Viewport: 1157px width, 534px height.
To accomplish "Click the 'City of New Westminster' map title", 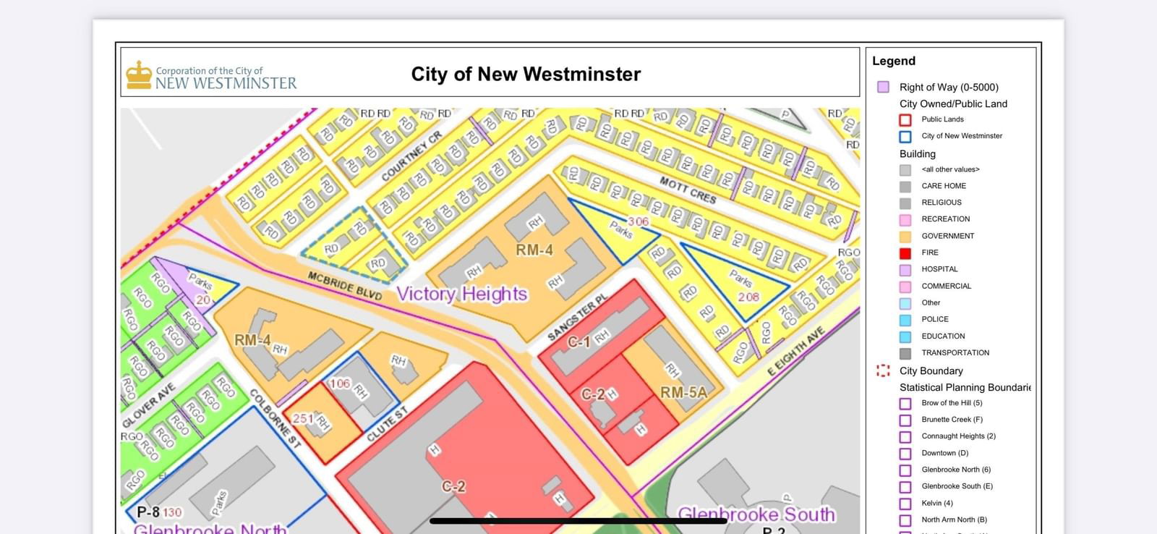I will (526, 74).
